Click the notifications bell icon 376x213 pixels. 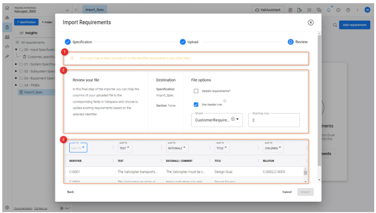click(329, 10)
